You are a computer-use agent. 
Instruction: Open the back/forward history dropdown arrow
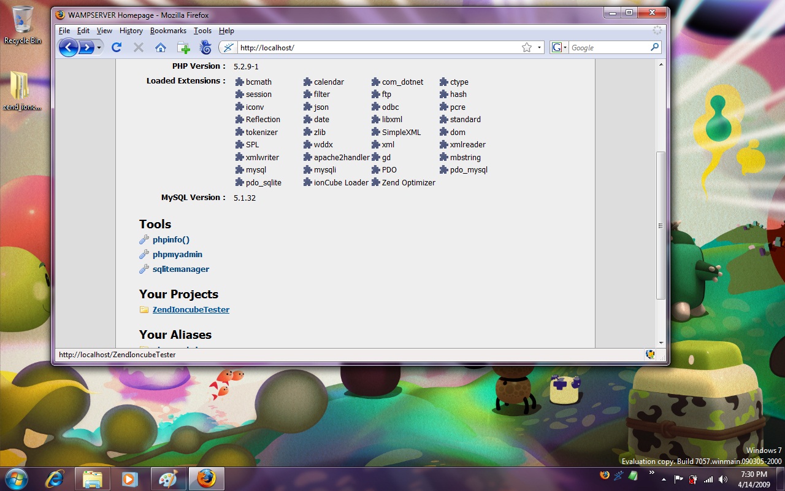[99, 47]
